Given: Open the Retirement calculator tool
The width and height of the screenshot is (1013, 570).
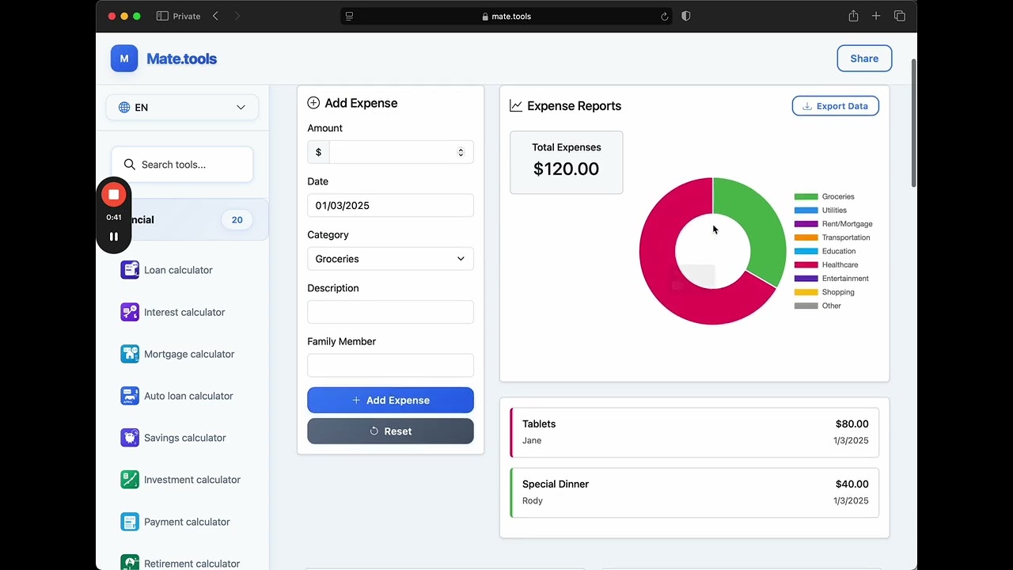Looking at the screenshot, I should (192, 563).
